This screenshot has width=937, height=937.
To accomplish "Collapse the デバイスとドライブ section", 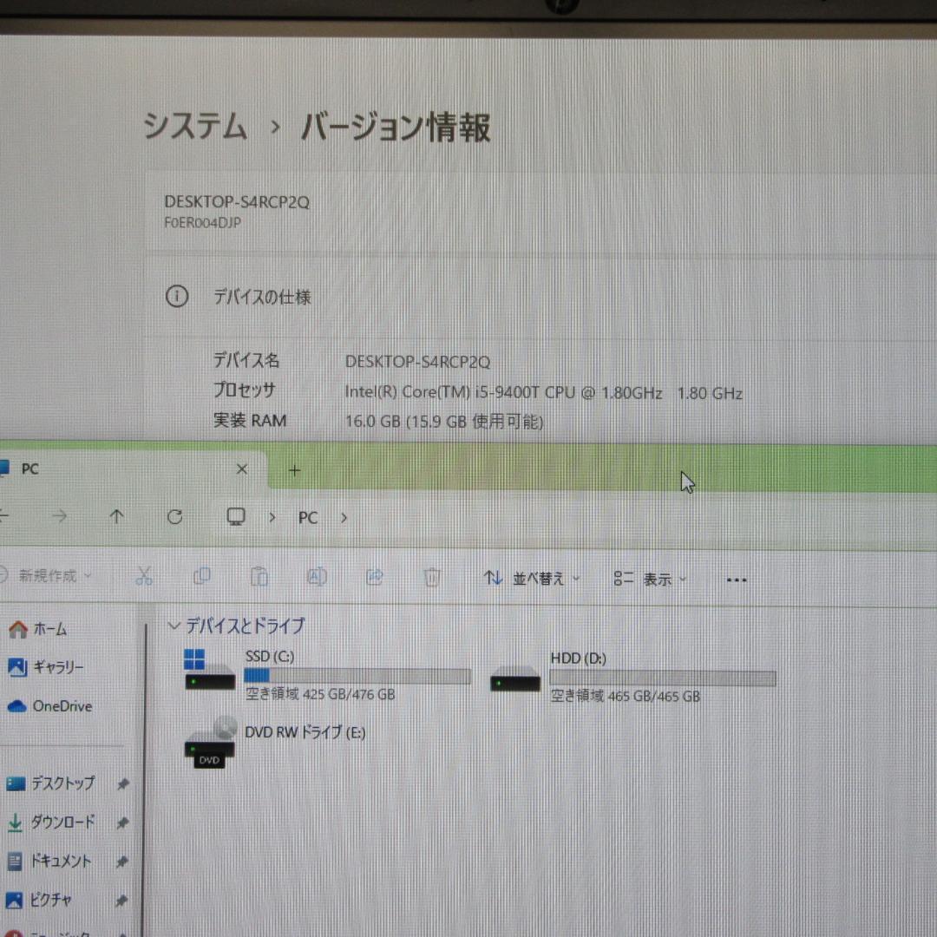I will tap(176, 626).
